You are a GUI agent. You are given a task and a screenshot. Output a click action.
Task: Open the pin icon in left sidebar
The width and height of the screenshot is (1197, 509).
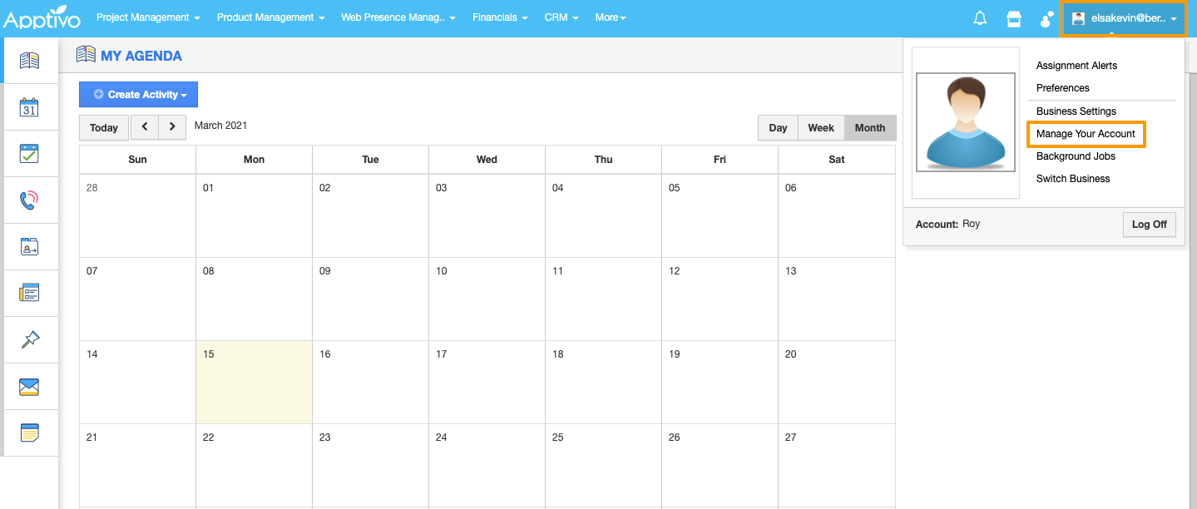[x=29, y=339]
